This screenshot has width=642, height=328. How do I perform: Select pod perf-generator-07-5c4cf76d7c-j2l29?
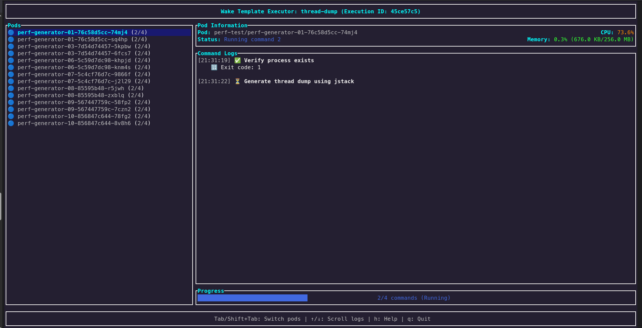pos(84,81)
